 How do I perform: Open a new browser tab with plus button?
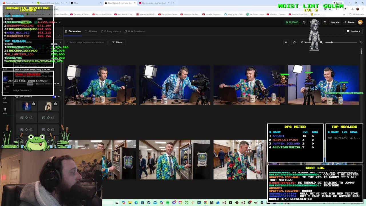(174, 3)
